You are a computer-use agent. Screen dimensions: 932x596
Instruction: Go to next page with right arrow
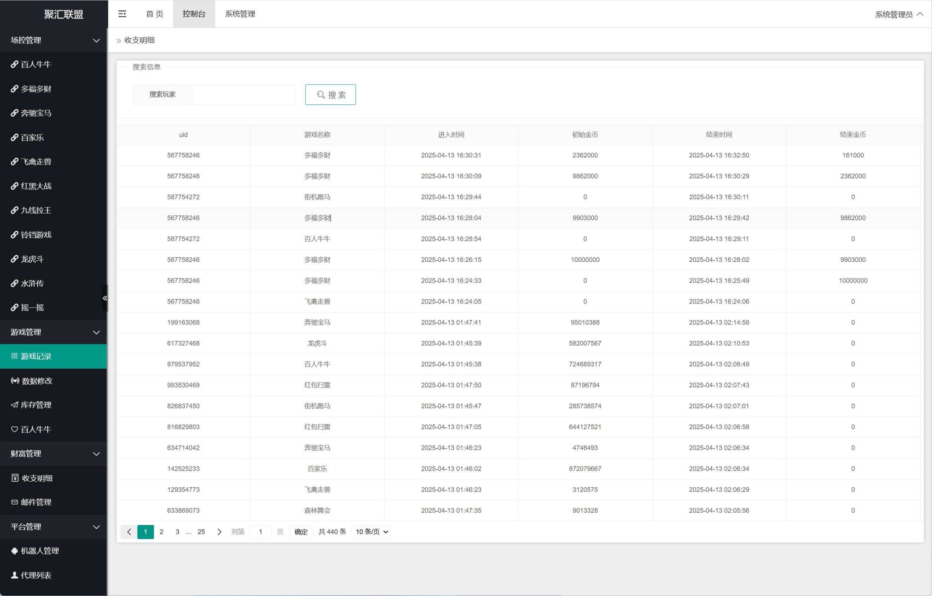pyautogui.click(x=219, y=532)
